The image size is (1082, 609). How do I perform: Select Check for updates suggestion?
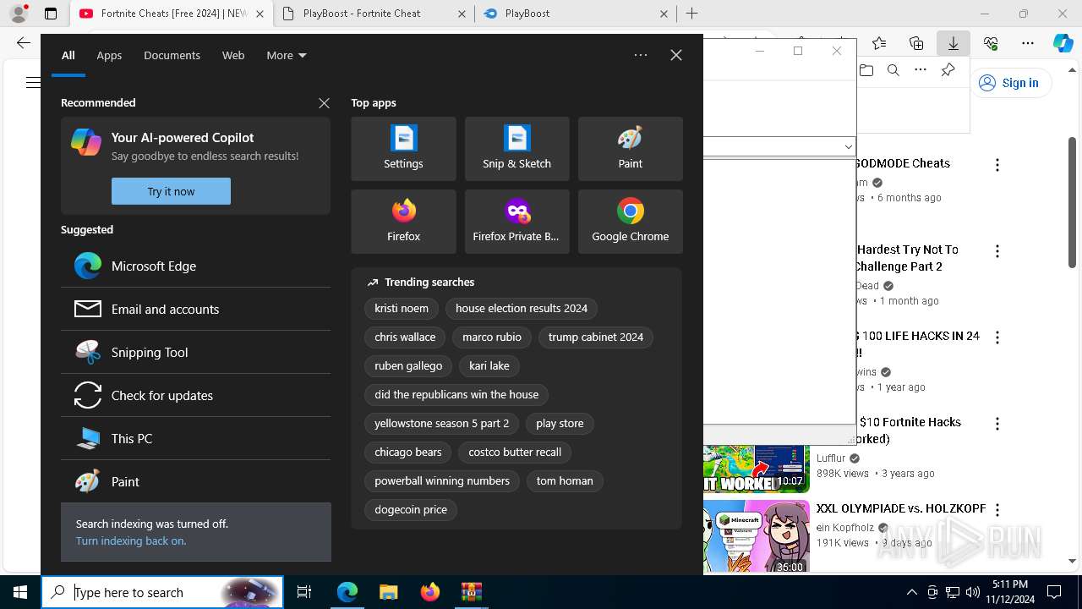coord(195,395)
